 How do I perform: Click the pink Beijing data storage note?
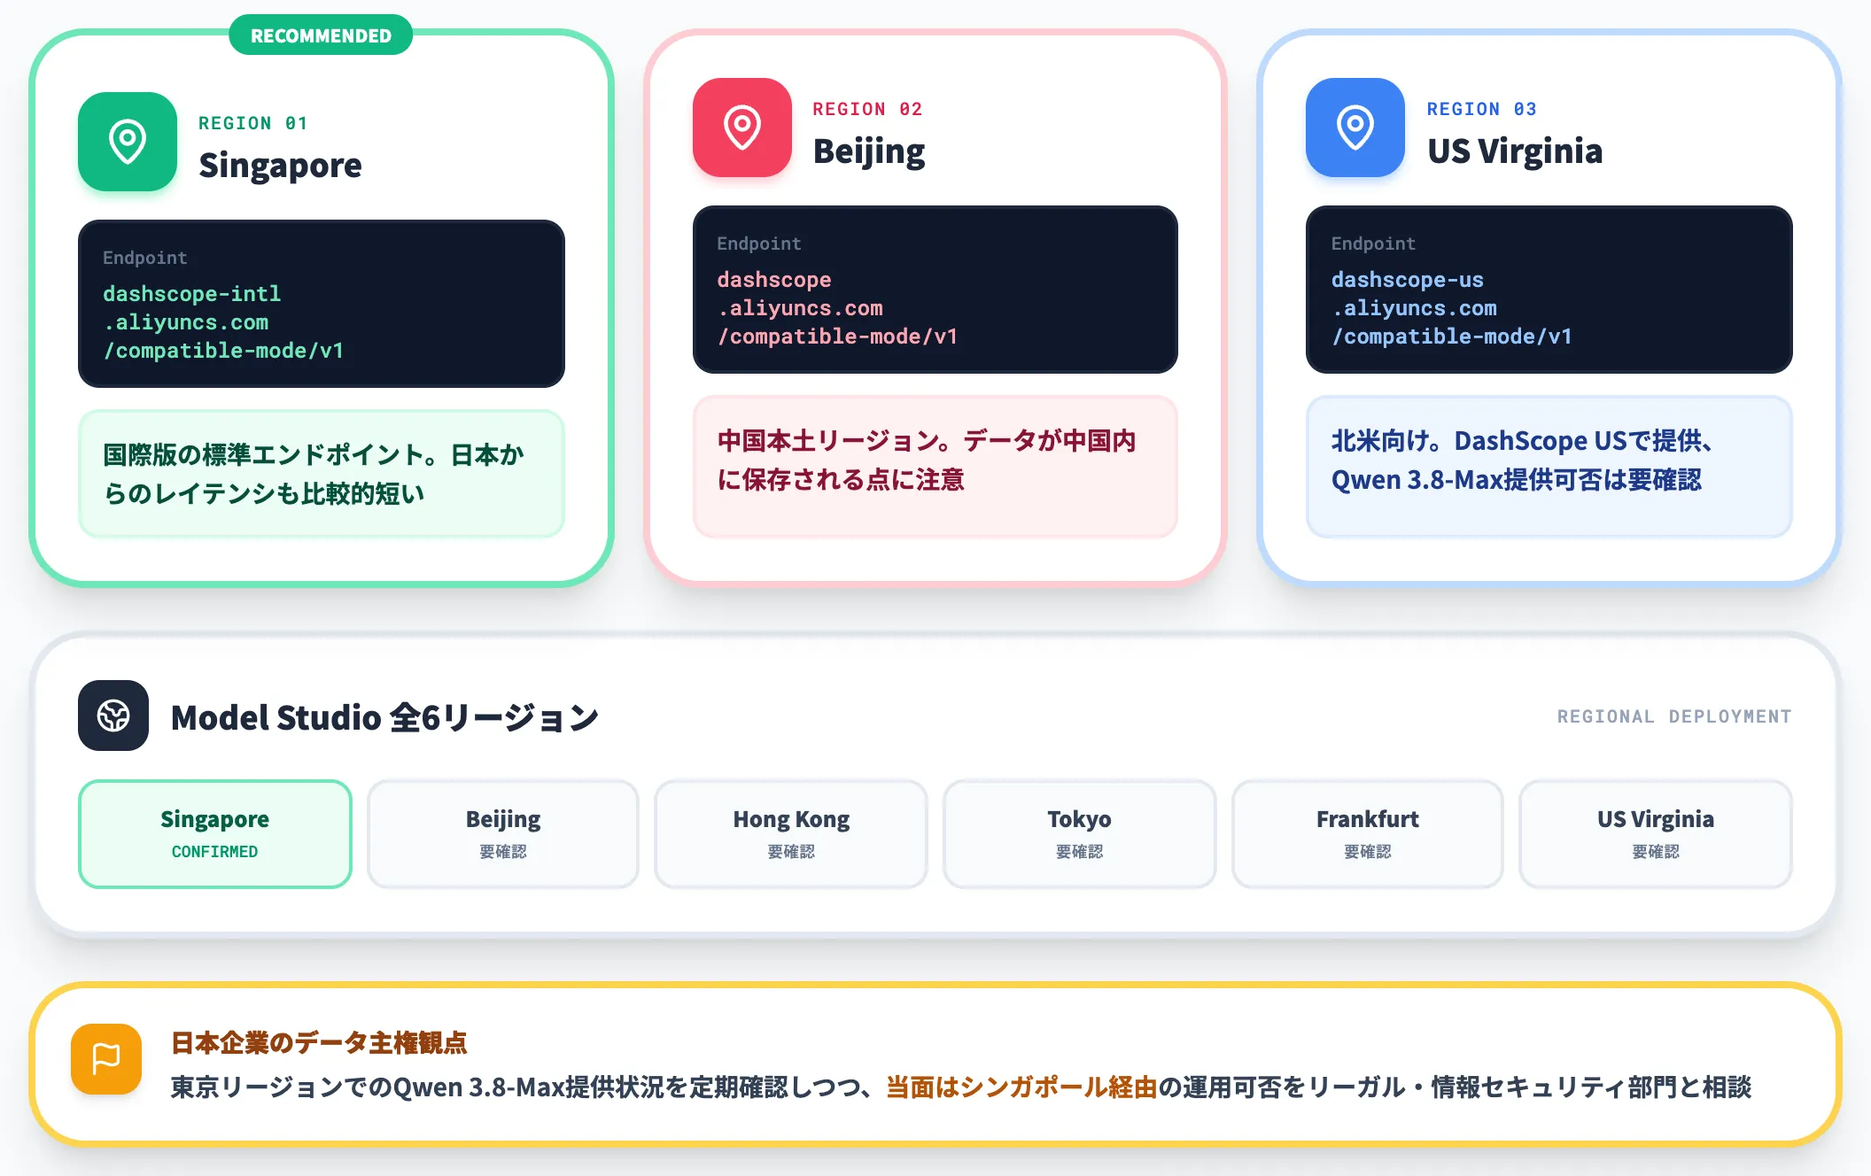(x=935, y=467)
